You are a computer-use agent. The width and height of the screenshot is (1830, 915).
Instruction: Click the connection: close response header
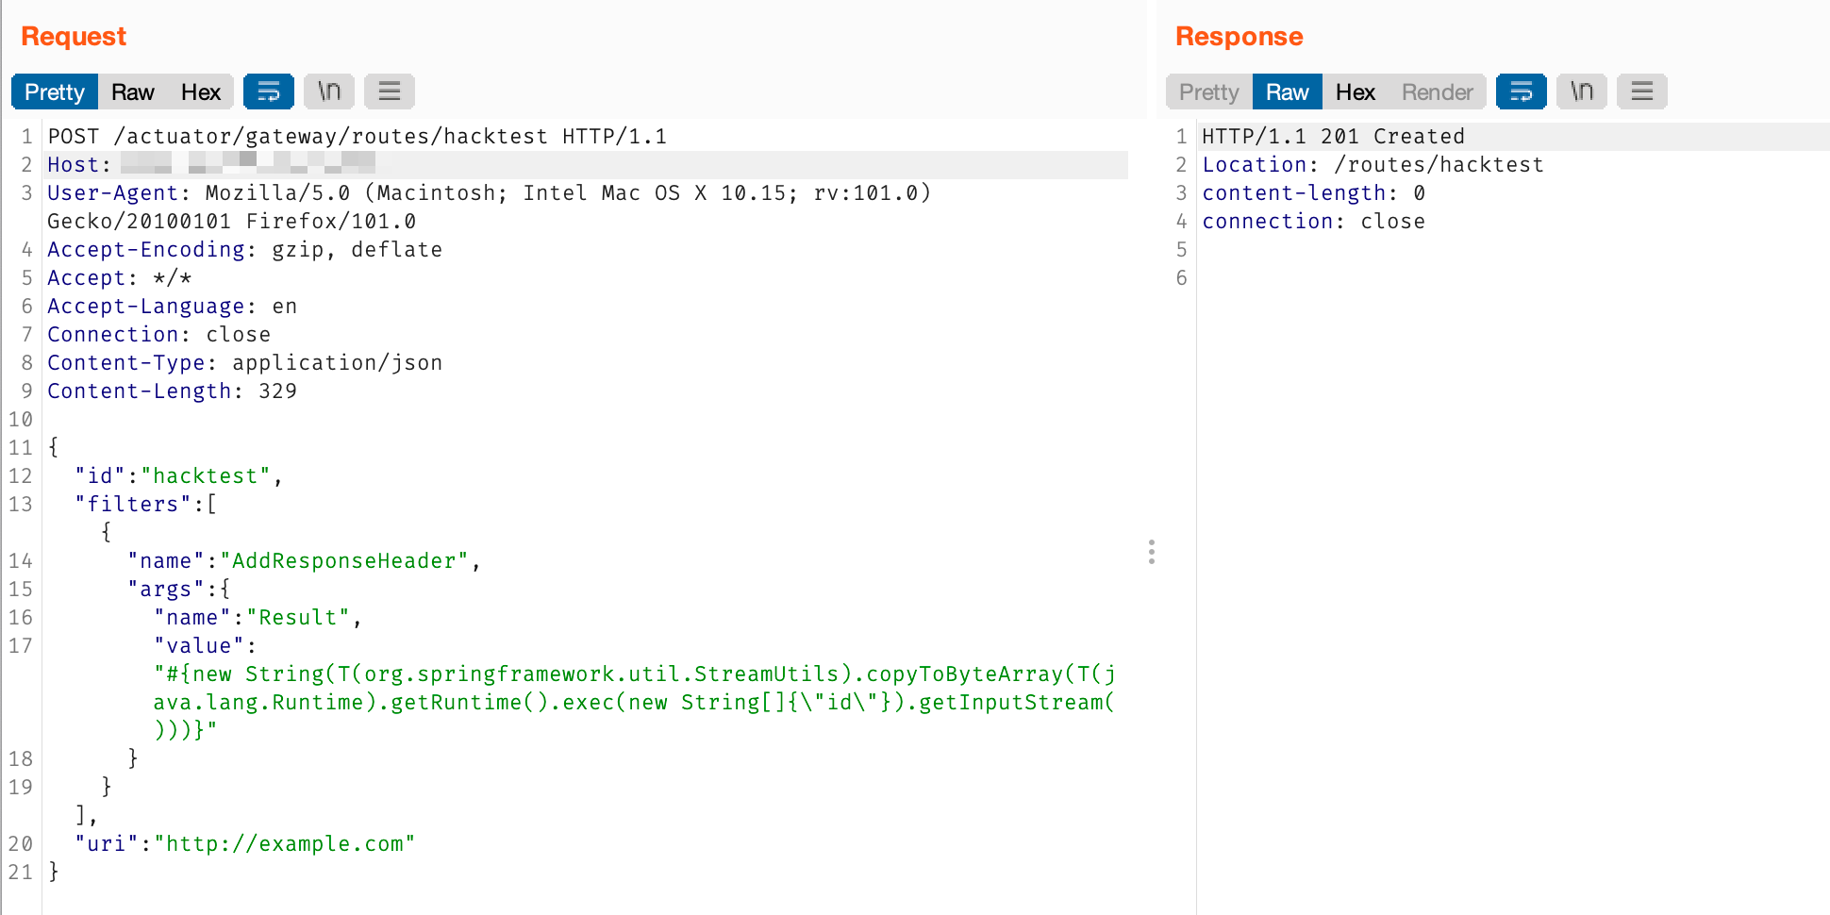[x=1313, y=221]
